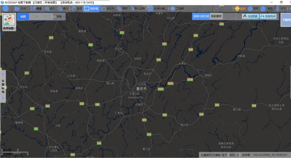Select the 放大 zoom-in tool
This screenshot has height=158, width=291.
pos(50,9)
